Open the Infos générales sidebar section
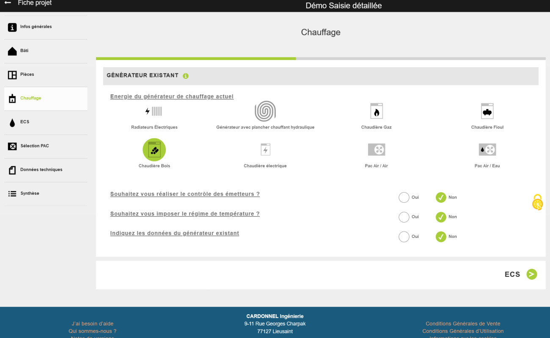 coord(46,27)
